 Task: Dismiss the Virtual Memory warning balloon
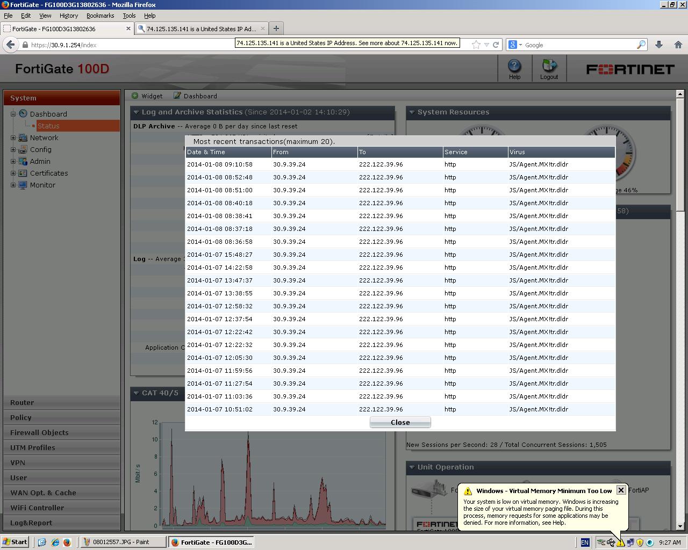[621, 490]
